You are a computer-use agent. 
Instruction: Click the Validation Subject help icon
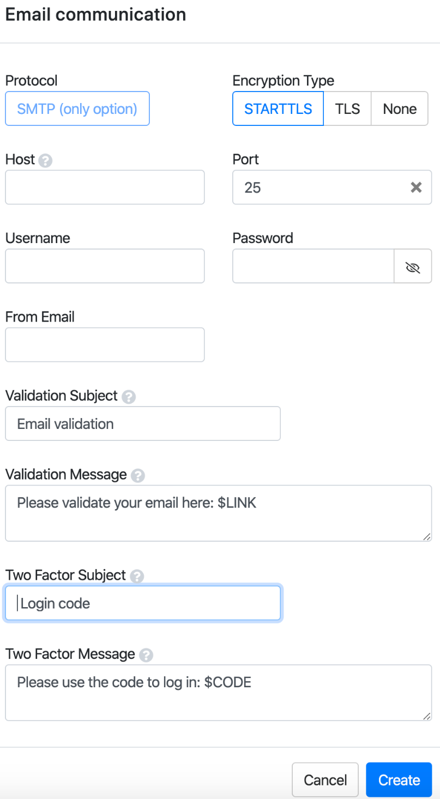pyautogui.click(x=129, y=397)
